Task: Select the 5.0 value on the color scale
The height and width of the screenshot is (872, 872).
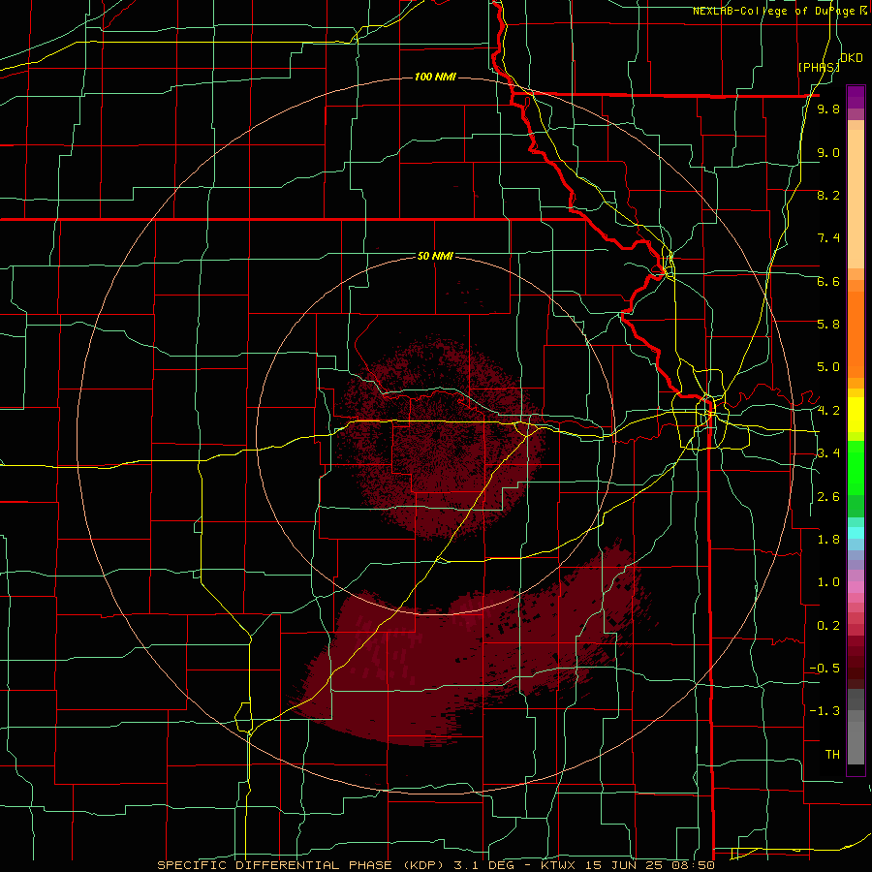Action: pyautogui.click(x=828, y=367)
